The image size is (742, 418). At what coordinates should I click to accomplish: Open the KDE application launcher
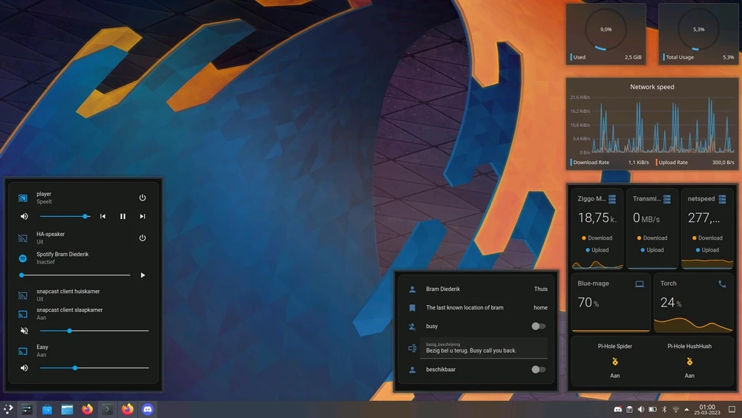(x=8, y=409)
